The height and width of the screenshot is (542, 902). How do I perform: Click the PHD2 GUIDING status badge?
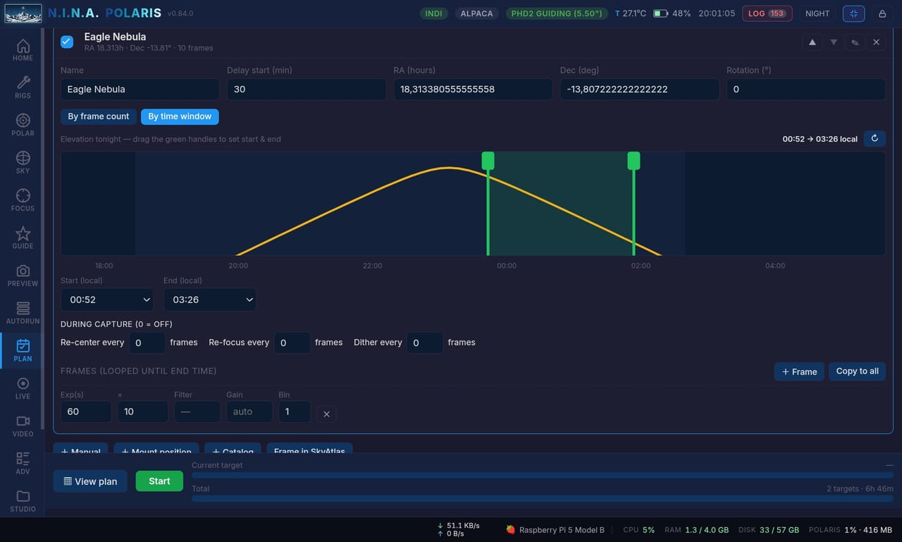coord(557,13)
